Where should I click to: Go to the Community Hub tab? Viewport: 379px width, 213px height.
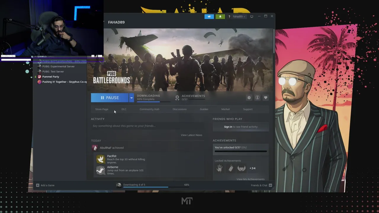point(149,109)
